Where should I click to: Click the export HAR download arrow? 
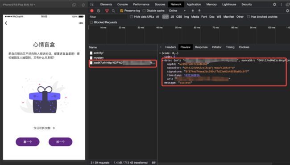pyautogui.click(x=199, y=11)
